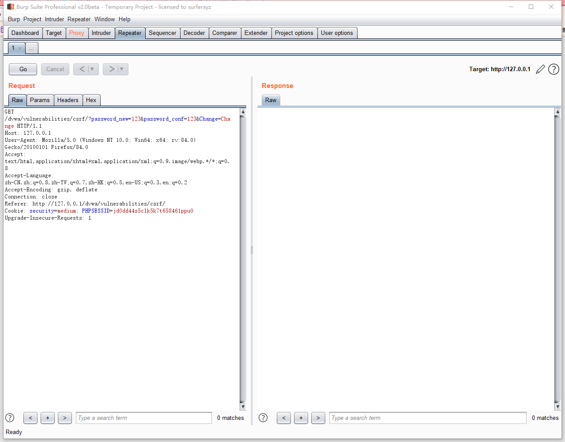Click the request pane scroll down arrow
565x442 pixels.
243,407
